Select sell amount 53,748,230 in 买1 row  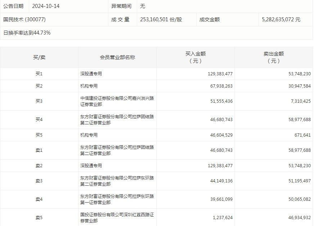[x=300, y=74]
